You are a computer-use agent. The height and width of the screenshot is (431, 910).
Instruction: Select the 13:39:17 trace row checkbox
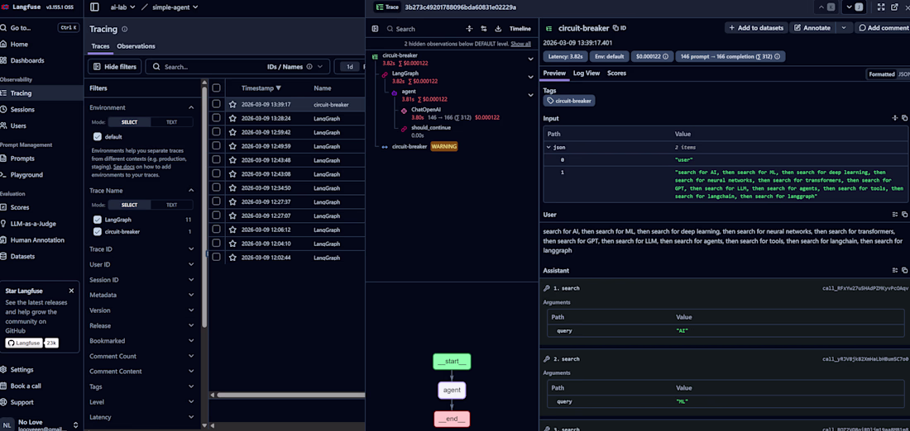click(x=217, y=104)
